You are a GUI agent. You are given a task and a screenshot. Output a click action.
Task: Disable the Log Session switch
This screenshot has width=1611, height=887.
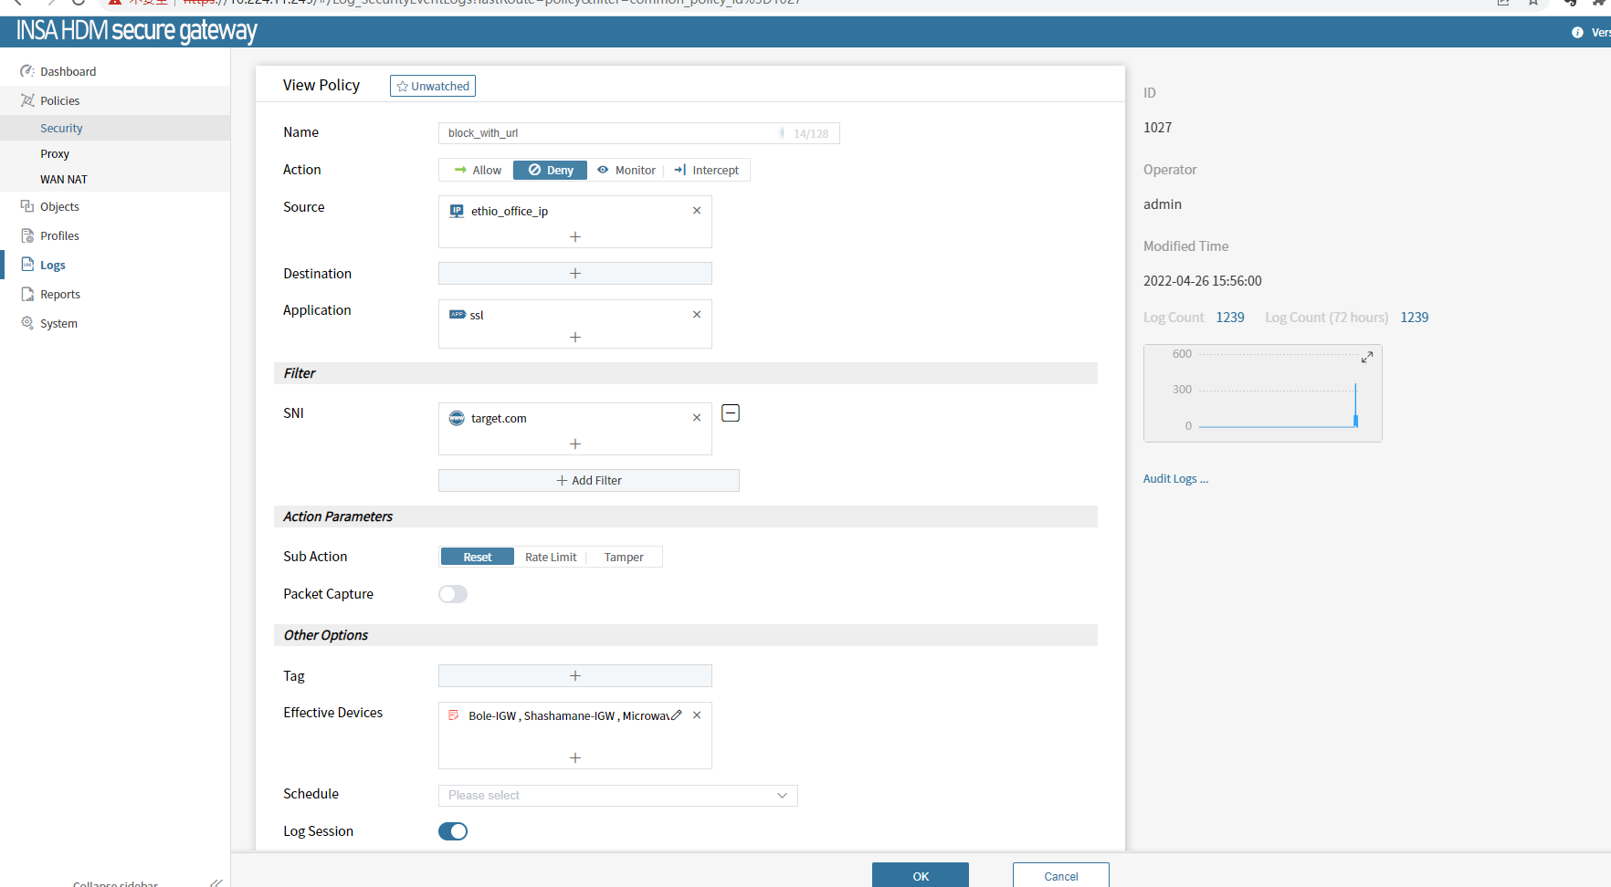(453, 831)
